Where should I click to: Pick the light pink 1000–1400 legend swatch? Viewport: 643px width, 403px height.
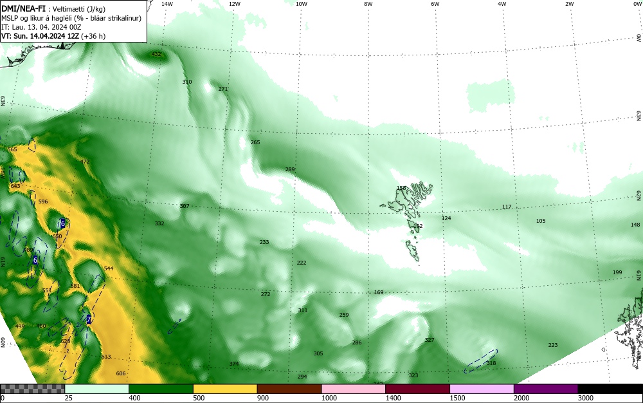click(x=354, y=389)
